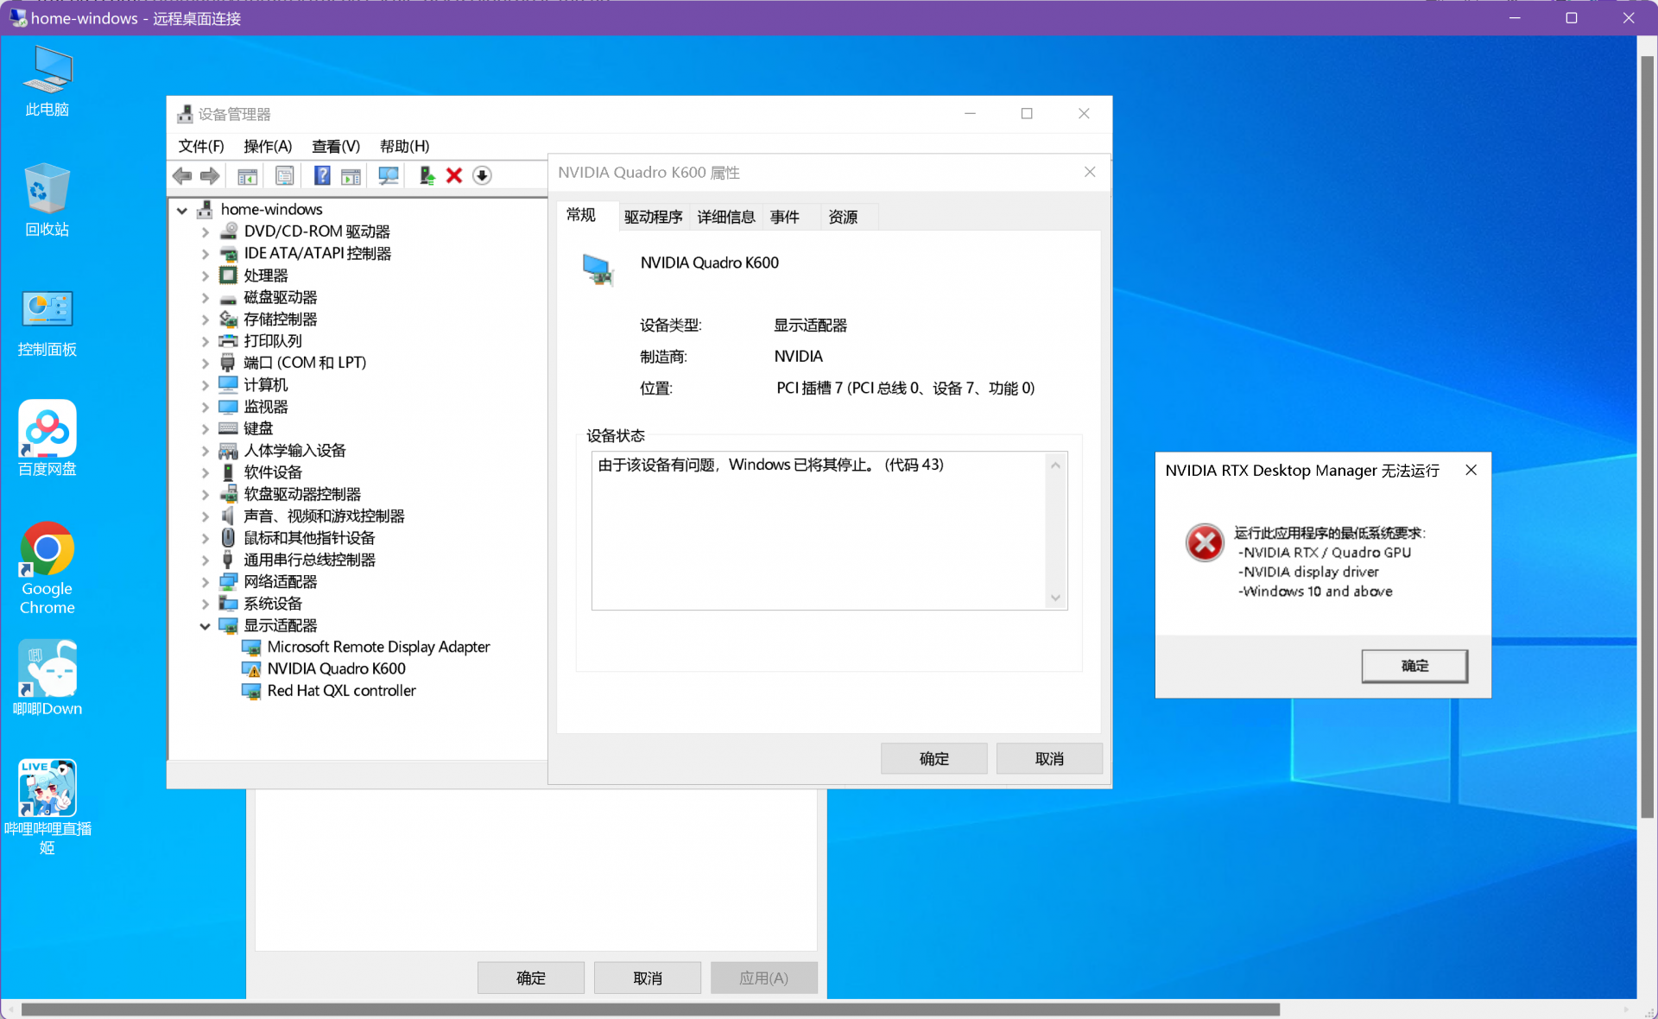
Task: Click the remote desktop connection title icon
Action: [18, 17]
